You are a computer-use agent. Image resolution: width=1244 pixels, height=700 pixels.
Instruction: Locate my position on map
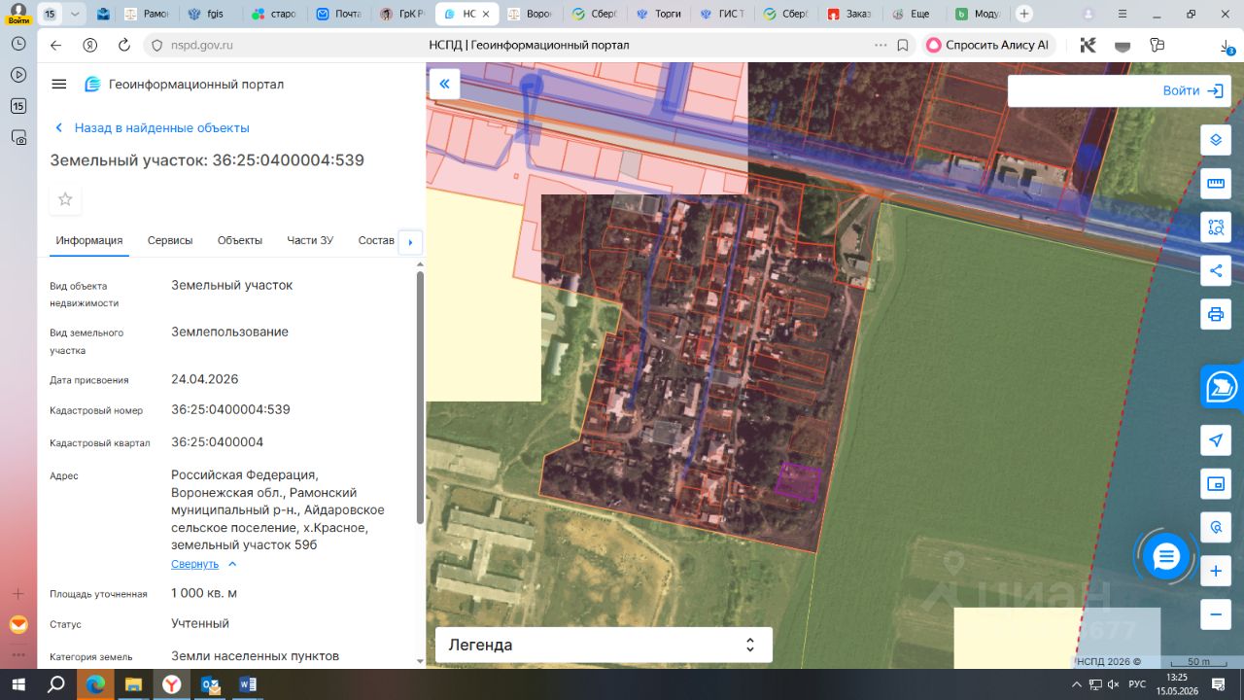1215,440
